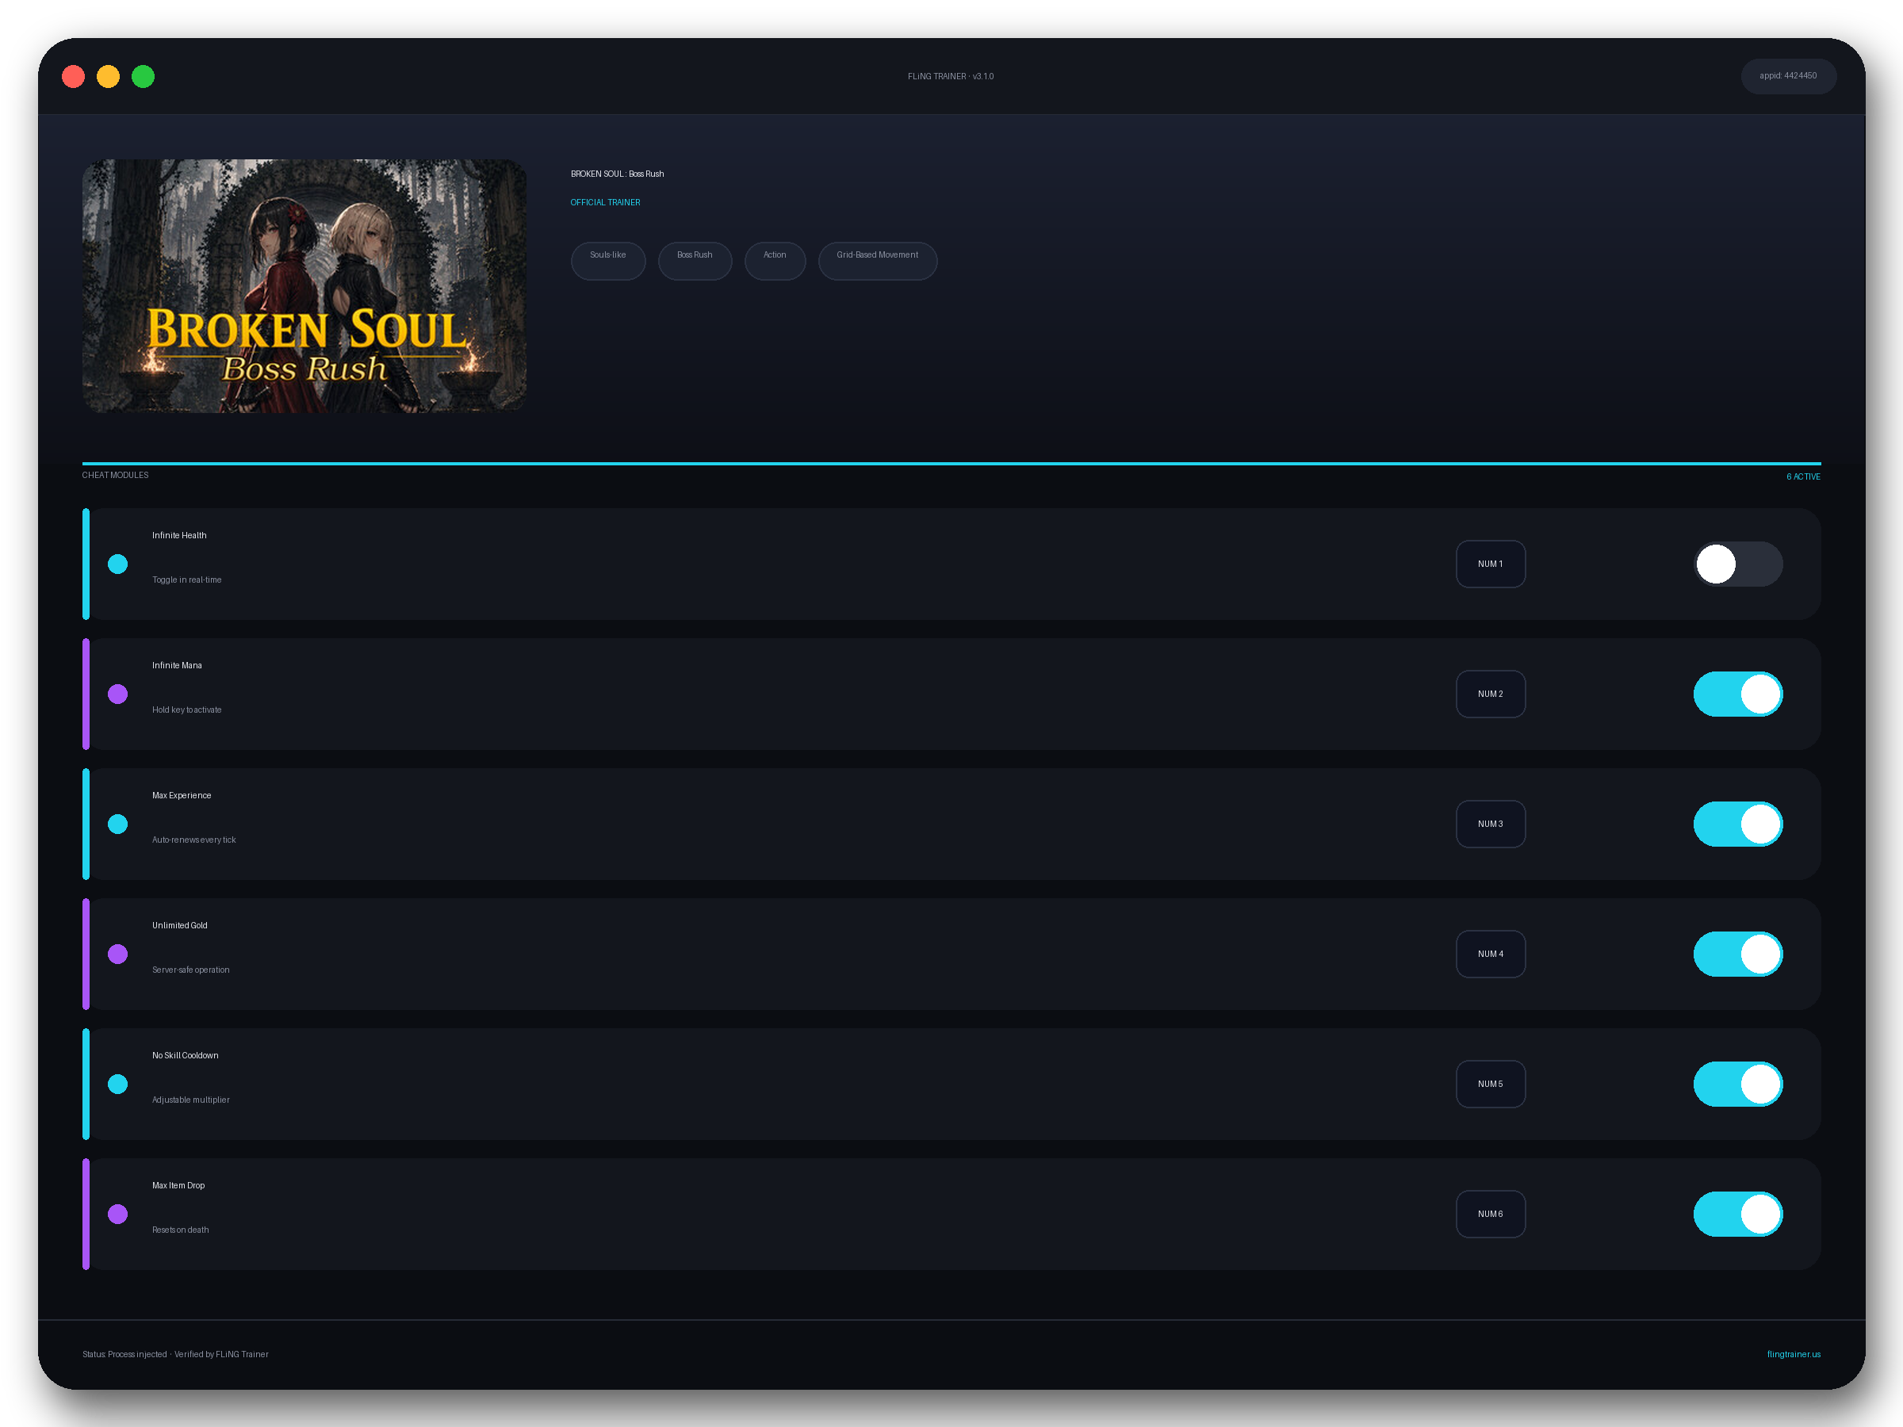This screenshot has width=1903, height=1427.
Task: Select the Max Experience module title
Action: [182, 795]
